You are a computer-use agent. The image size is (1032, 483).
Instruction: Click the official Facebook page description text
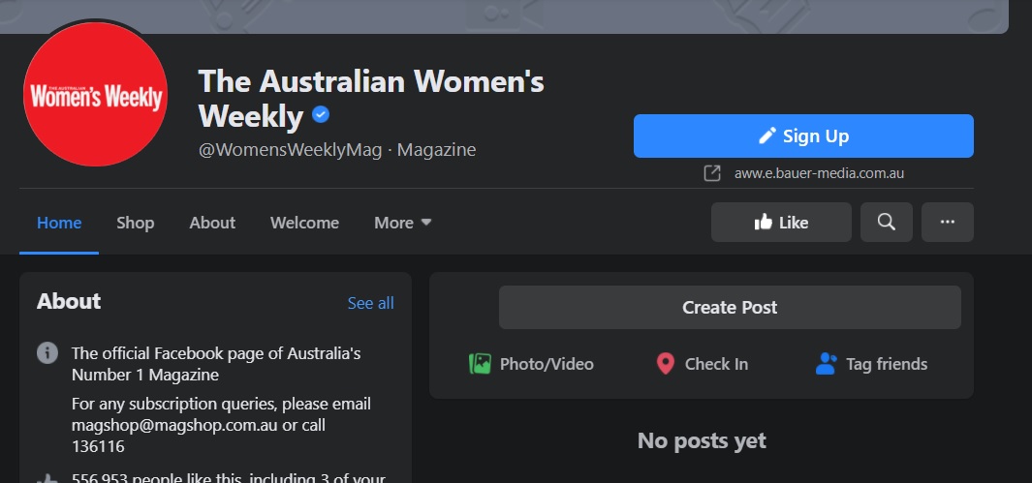click(x=216, y=364)
